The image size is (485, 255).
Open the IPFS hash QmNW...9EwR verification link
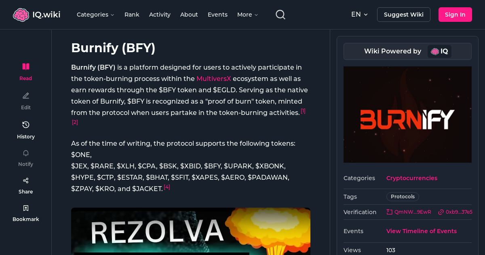click(409, 212)
